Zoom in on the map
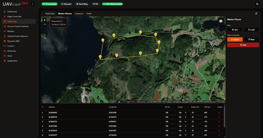Image resolution: width=263 pixels, height=138 pixels. coord(45,20)
